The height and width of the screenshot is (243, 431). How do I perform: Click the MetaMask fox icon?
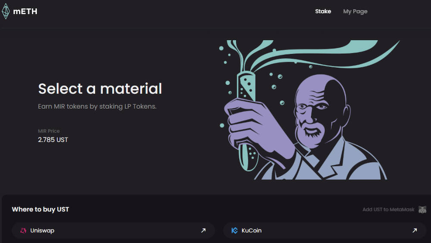422,209
